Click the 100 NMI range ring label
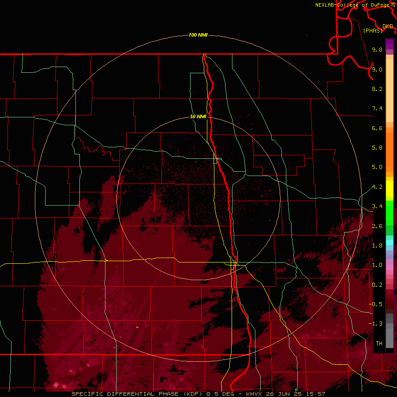 click(x=198, y=35)
